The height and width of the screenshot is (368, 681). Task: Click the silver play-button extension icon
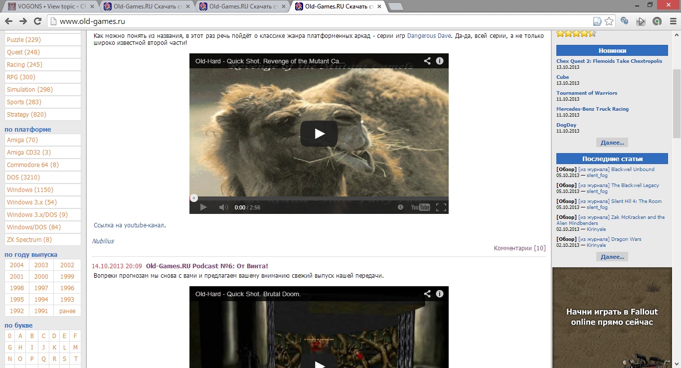coord(641,21)
